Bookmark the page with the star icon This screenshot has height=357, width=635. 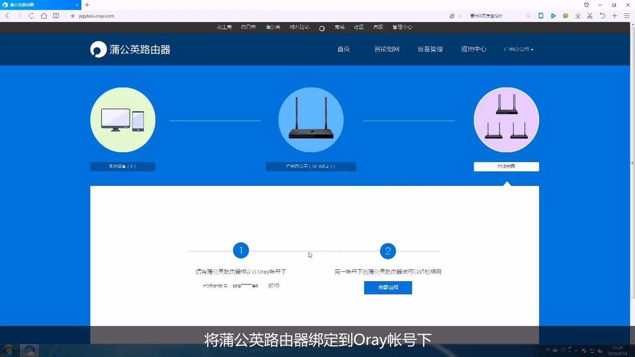pos(72,16)
